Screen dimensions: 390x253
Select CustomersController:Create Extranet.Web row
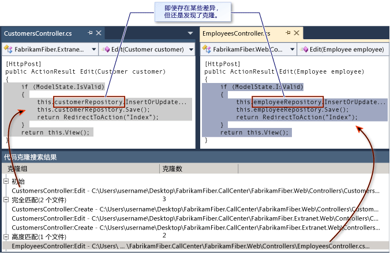tap(196, 228)
